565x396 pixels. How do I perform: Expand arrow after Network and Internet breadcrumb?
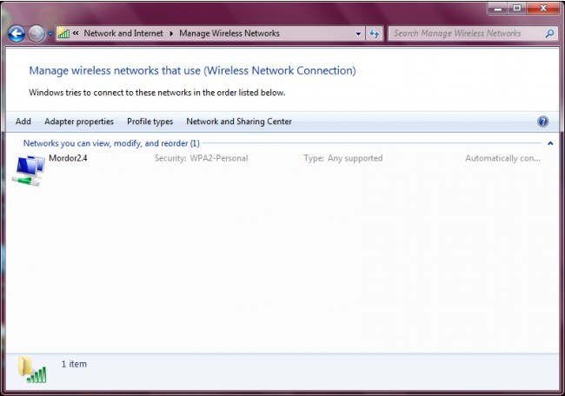point(171,34)
